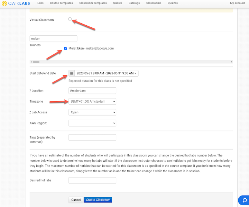Click the right scroll arrow in trainers list
The height and width of the screenshot is (207, 249).
coord(231,62)
